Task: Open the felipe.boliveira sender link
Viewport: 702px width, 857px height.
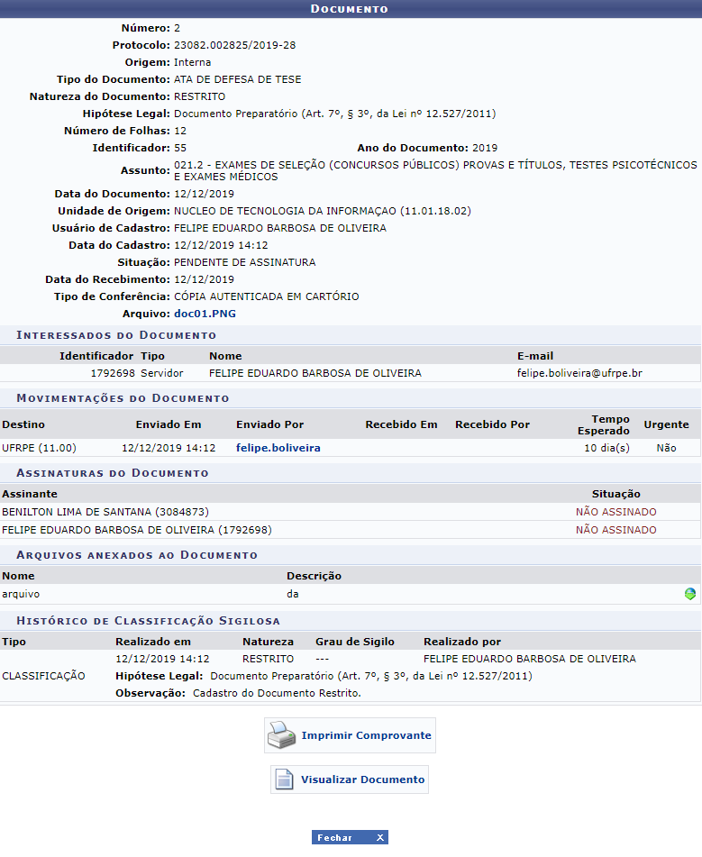Action: pos(278,448)
